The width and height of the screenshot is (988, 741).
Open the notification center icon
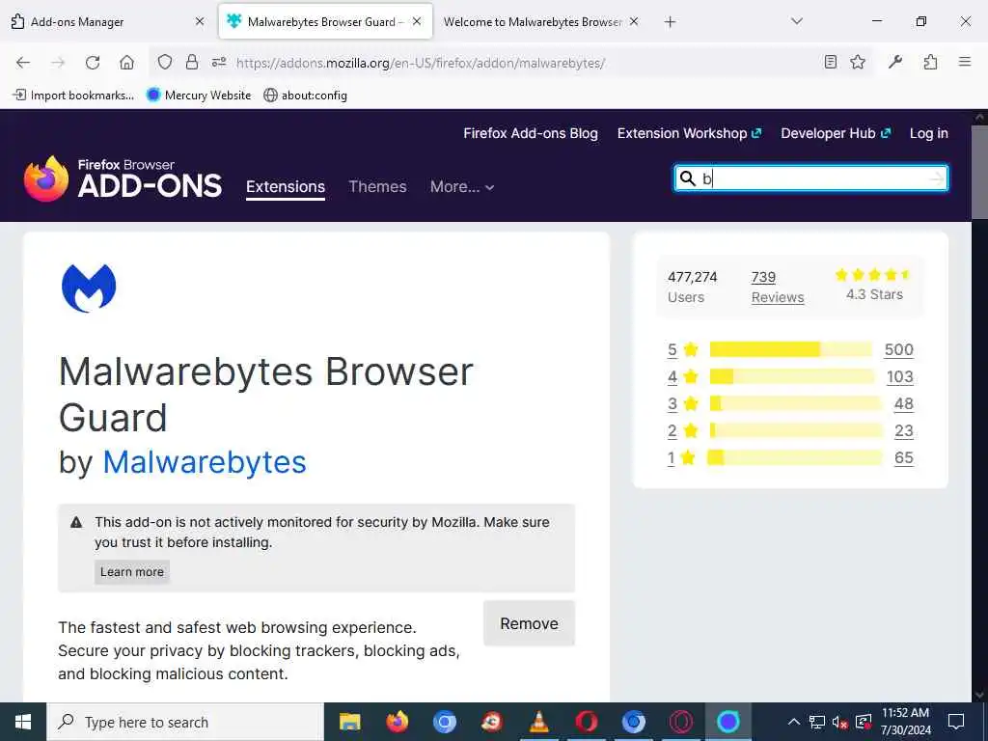[956, 722]
